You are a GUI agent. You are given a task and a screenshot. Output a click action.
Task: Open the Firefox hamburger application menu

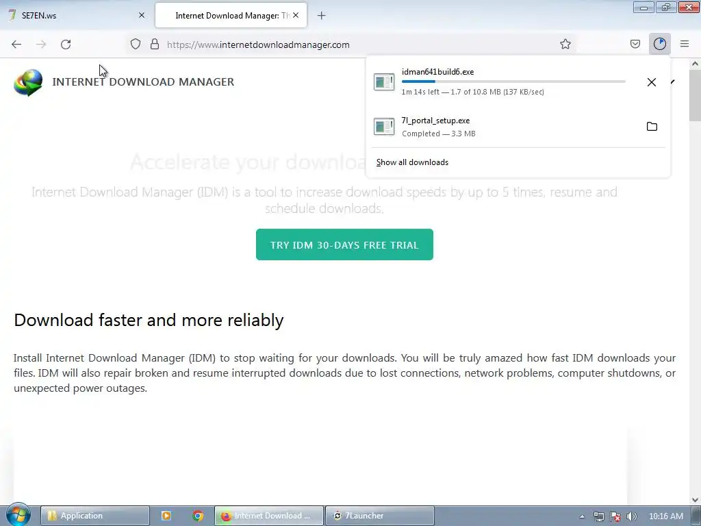click(x=685, y=44)
